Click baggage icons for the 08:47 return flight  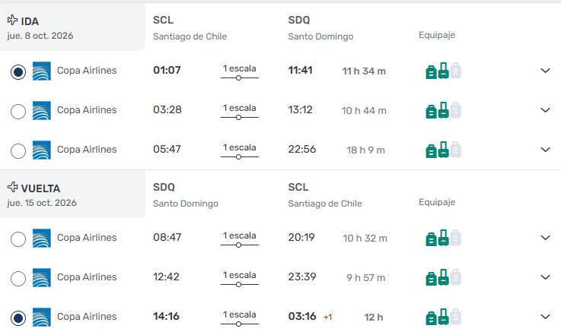point(443,238)
